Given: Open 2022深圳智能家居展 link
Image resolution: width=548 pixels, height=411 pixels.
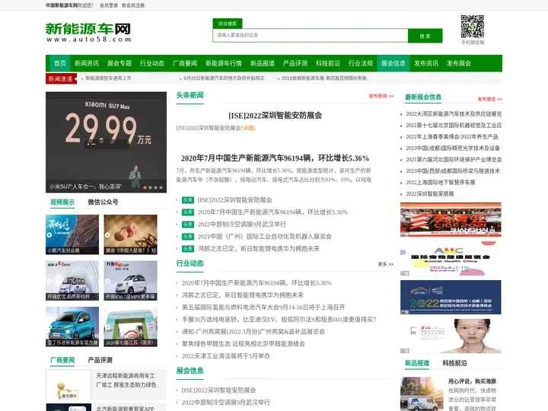Looking at the screenshot, I should 429,194.
